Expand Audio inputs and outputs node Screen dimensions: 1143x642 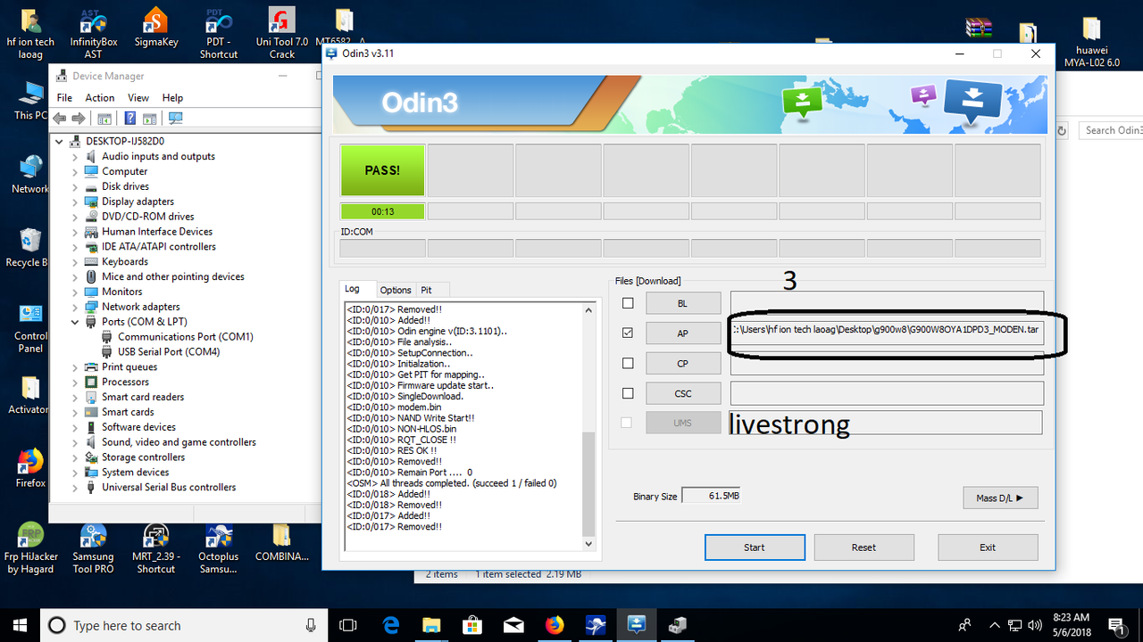(x=76, y=156)
